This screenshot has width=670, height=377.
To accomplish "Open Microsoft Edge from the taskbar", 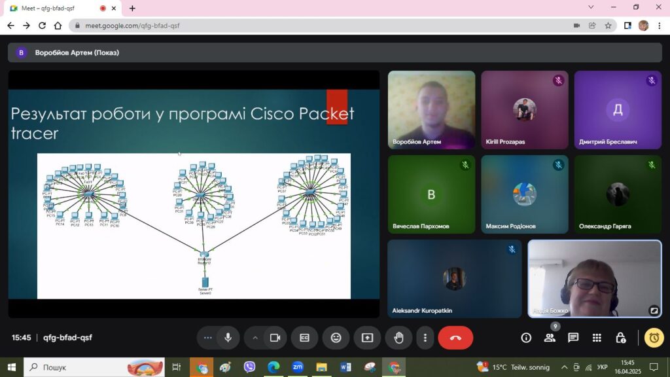I will click(x=273, y=367).
